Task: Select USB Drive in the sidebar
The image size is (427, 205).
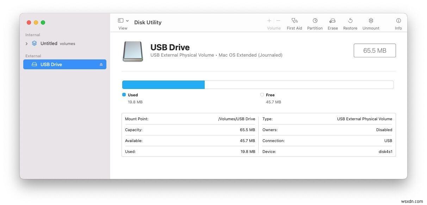Action: point(65,64)
